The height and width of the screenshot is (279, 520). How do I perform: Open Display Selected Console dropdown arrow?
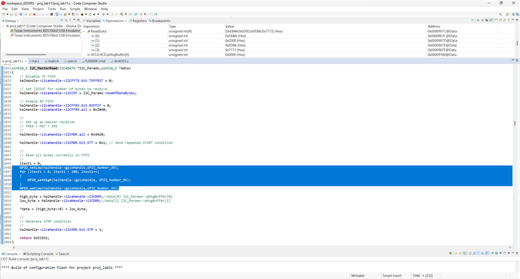(500, 253)
